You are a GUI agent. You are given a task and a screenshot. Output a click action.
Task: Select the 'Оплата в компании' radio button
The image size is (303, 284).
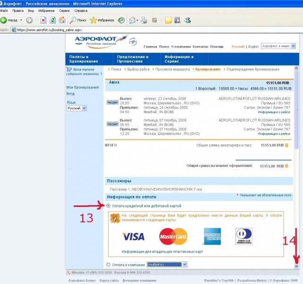[109, 265]
